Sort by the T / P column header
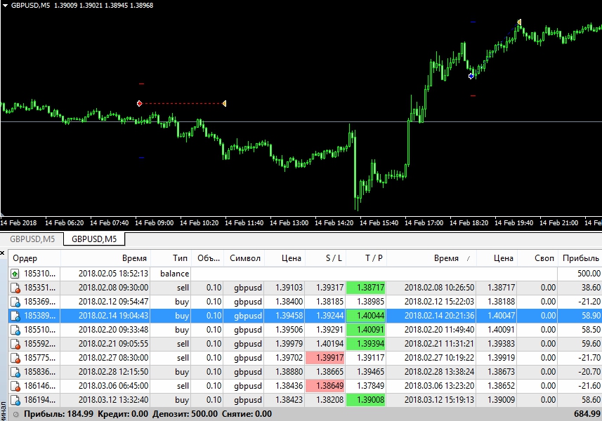The width and height of the screenshot is (602, 421). click(366, 258)
